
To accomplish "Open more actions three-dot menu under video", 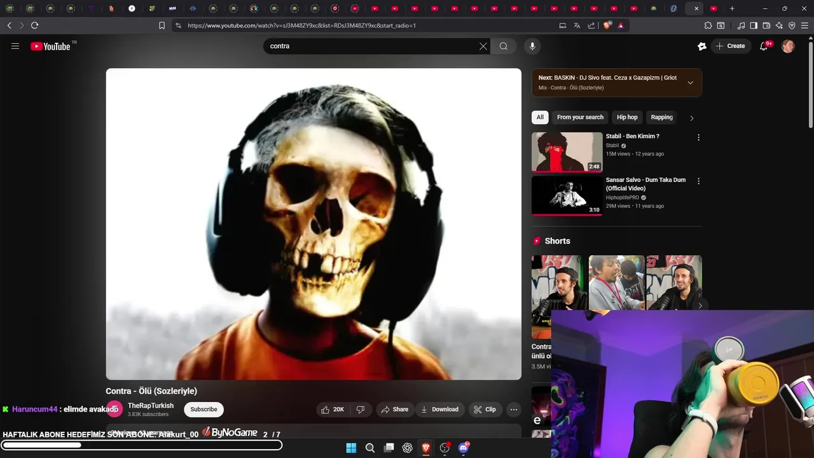I will point(514,410).
